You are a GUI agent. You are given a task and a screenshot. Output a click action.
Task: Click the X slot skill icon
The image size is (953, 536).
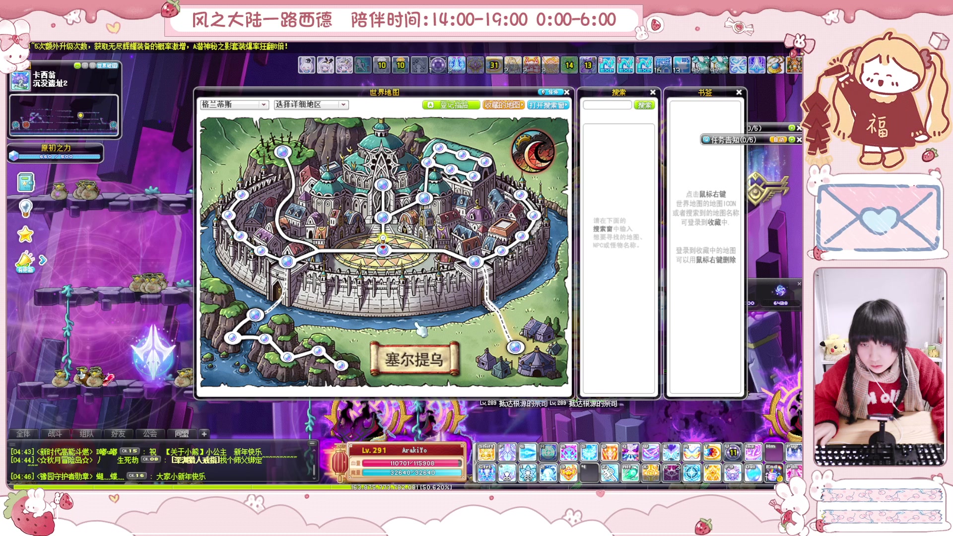click(651, 472)
